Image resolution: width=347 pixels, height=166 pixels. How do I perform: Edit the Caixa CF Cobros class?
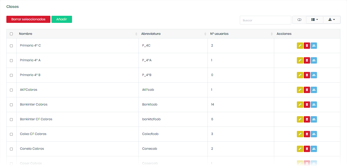pos(300,134)
